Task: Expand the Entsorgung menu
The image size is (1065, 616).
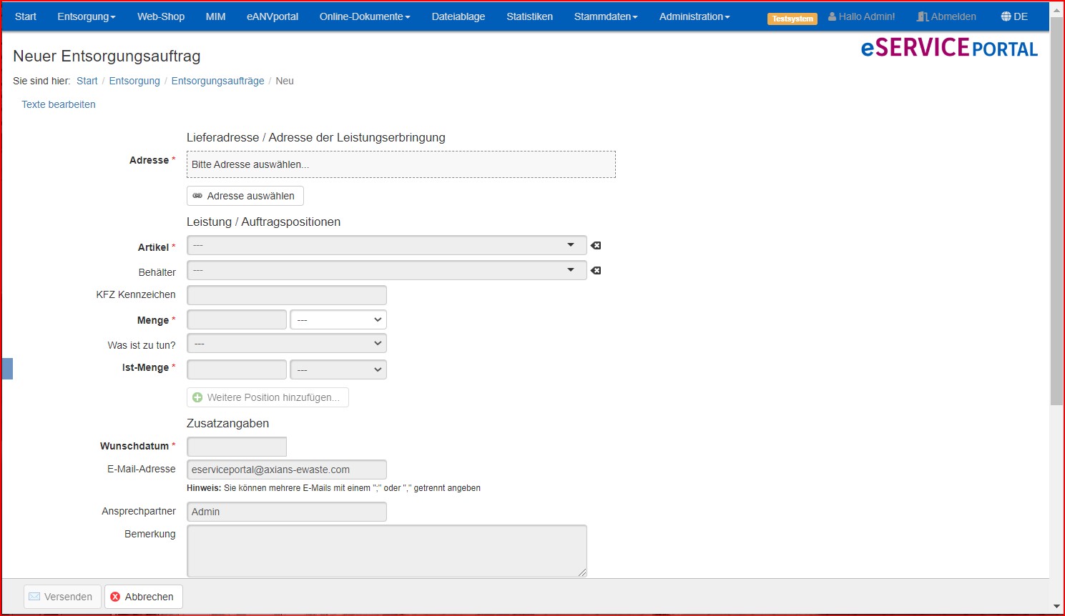Action: point(87,16)
